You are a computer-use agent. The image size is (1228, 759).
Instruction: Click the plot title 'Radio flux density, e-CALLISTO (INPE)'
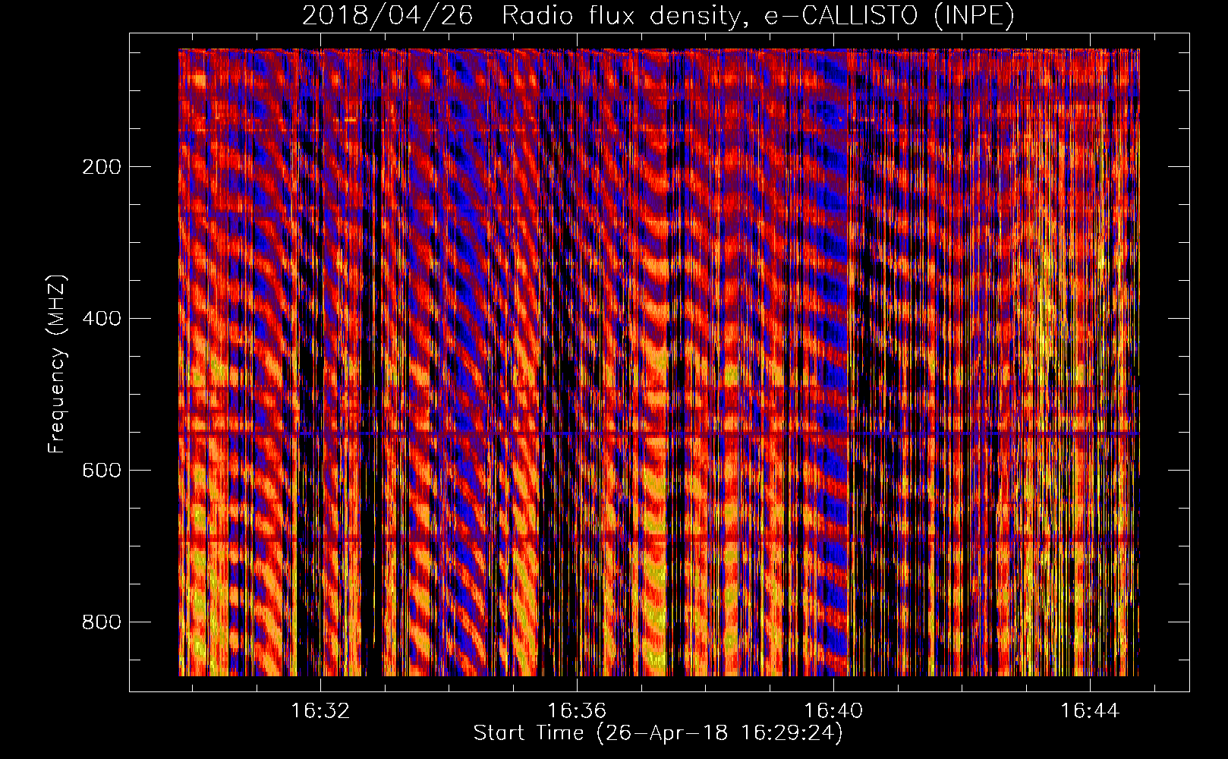(x=758, y=15)
